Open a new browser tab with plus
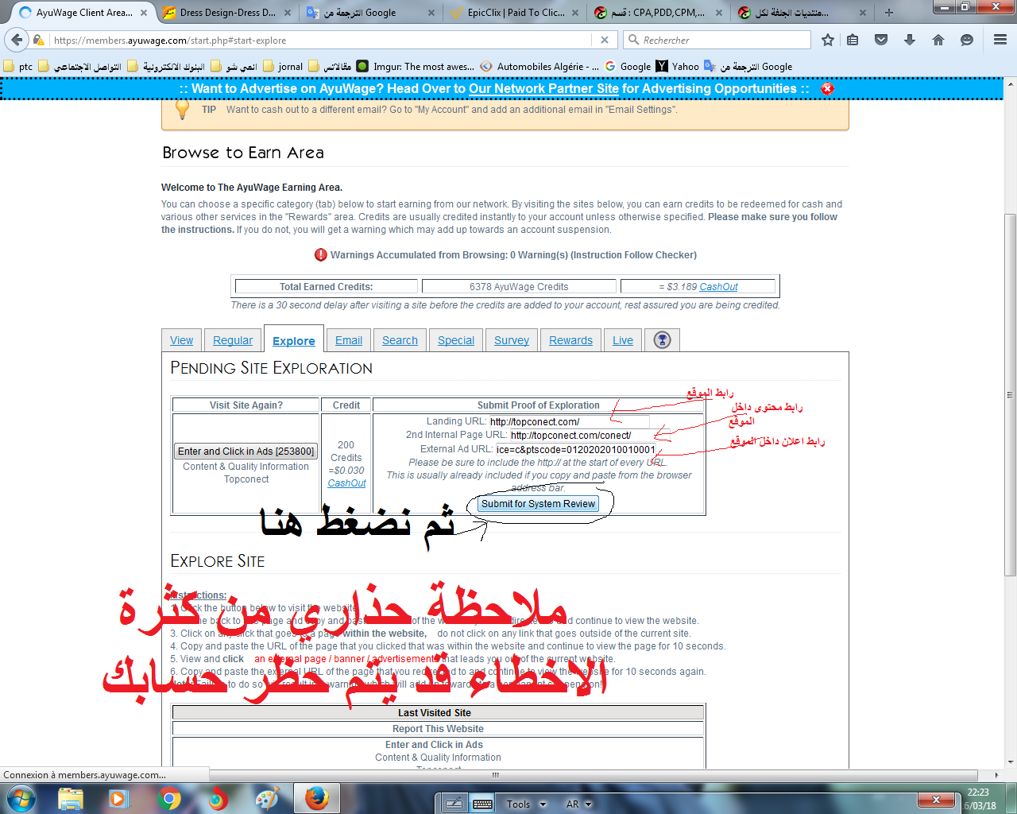The image size is (1017, 814). 889,13
